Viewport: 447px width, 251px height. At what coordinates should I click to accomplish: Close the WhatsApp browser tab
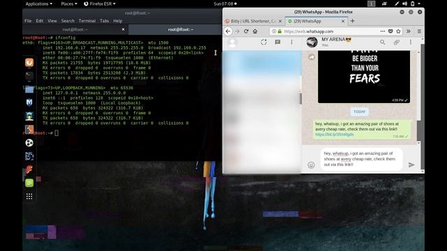[343, 21]
